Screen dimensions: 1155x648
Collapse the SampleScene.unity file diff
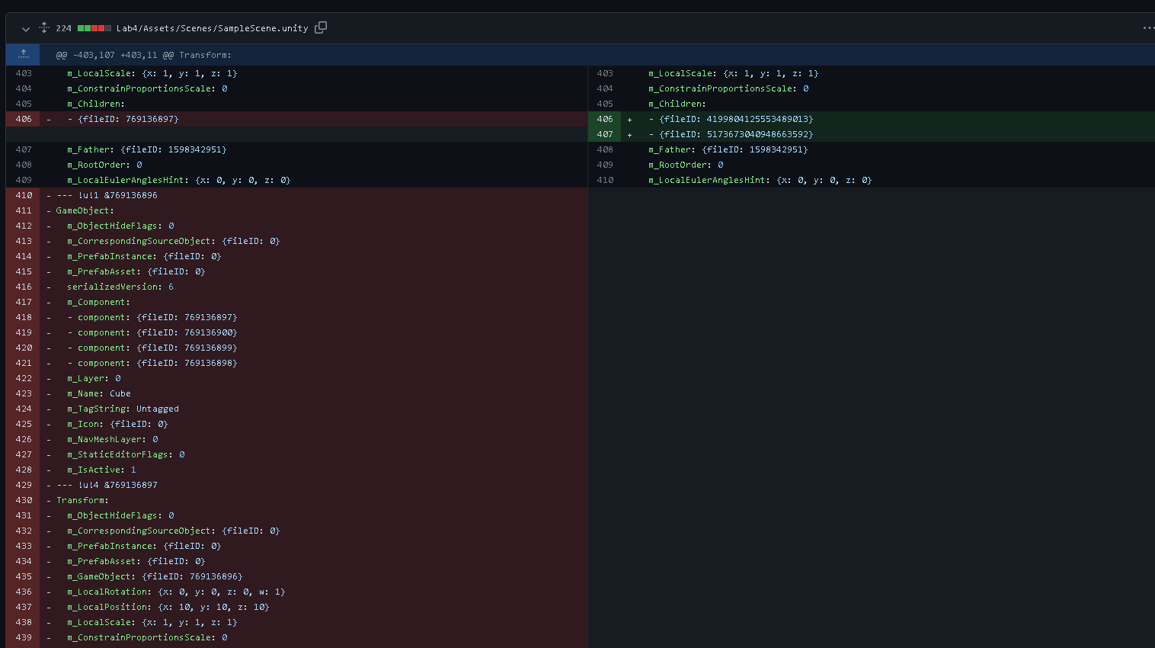coord(25,29)
